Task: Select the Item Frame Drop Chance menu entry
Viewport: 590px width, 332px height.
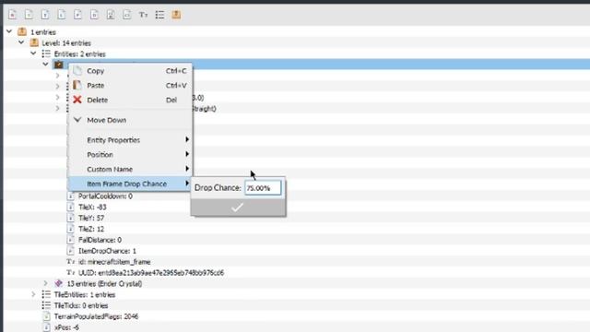Action: click(130, 184)
